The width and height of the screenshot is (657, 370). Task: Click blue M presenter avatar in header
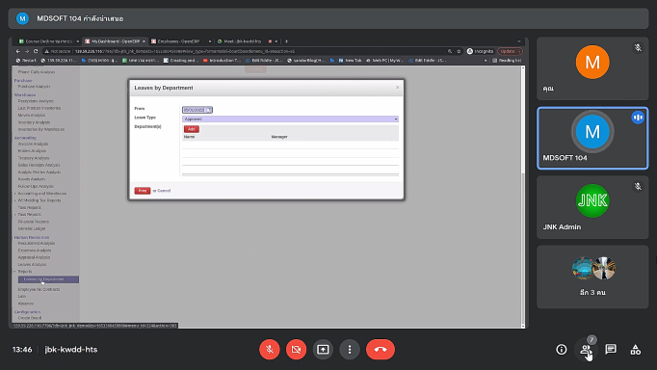coord(22,18)
